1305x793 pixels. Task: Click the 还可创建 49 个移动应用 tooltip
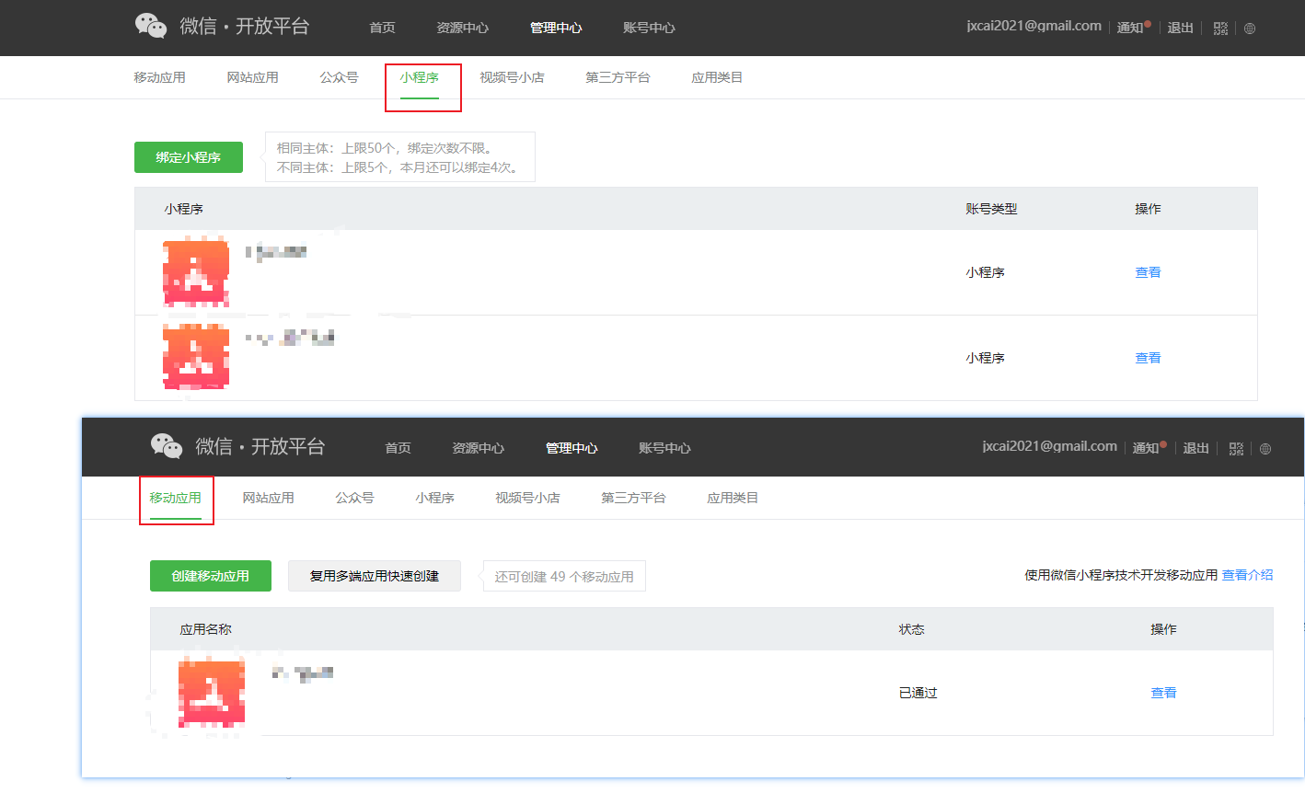[564, 577]
